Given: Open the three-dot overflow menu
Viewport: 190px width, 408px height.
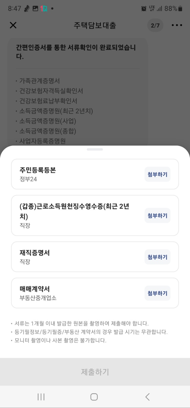Looking at the screenshot, I should tap(177, 25).
